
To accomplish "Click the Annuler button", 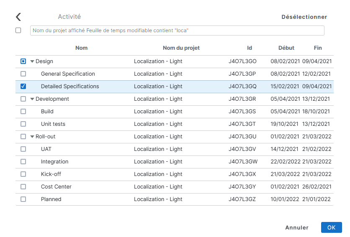I will point(296,228).
